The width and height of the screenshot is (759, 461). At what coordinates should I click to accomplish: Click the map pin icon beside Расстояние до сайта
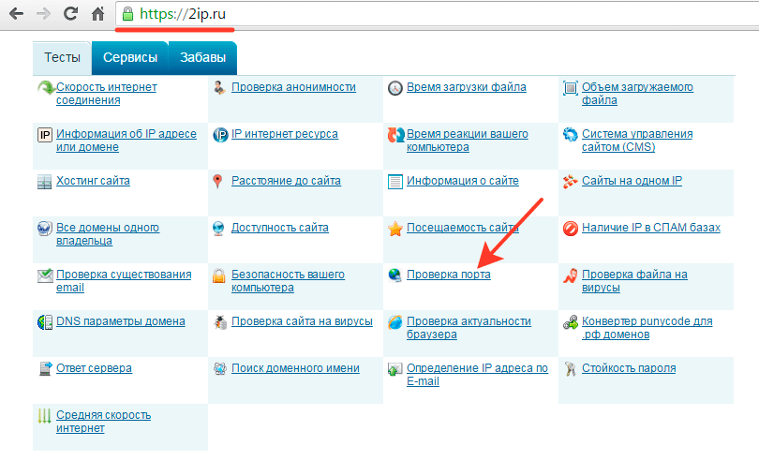(219, 181)
